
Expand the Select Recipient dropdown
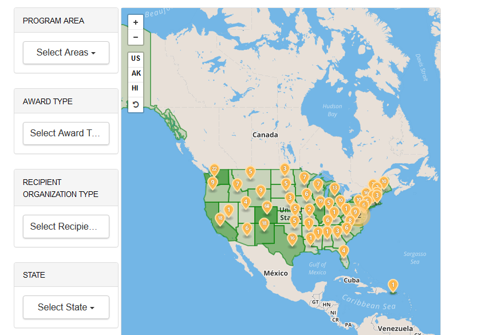66,226
